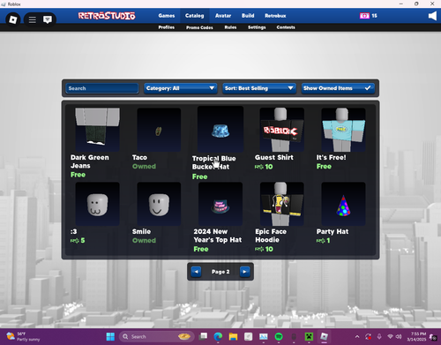Click the "Owned" label under Smile
This screenshot has height=345, width=441.
click(x=144, y=241)
